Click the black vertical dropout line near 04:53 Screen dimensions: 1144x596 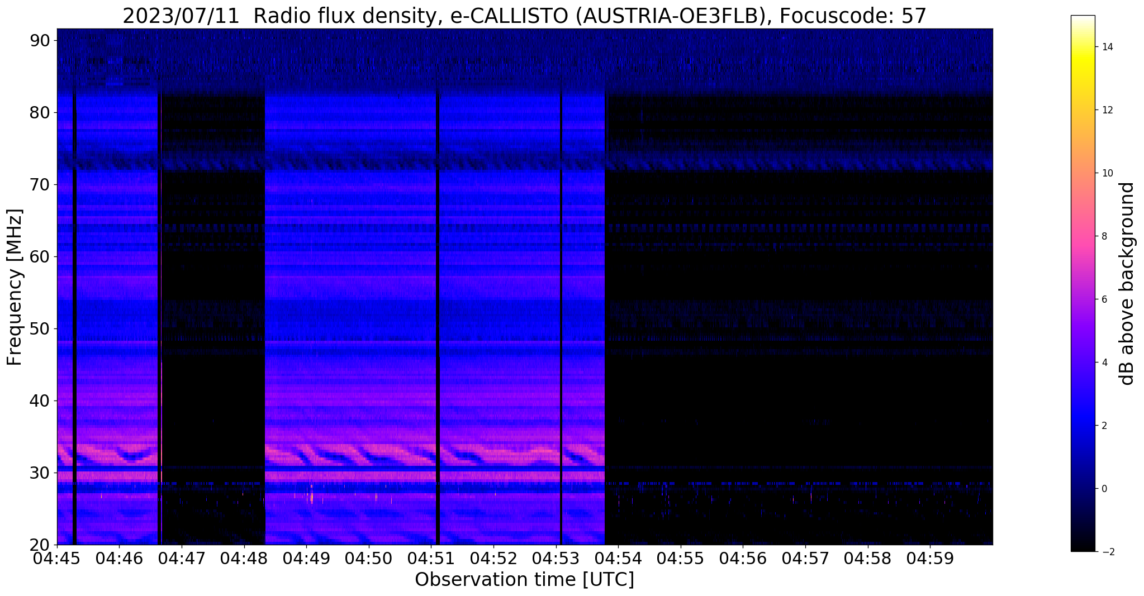(x=561, y=318)
